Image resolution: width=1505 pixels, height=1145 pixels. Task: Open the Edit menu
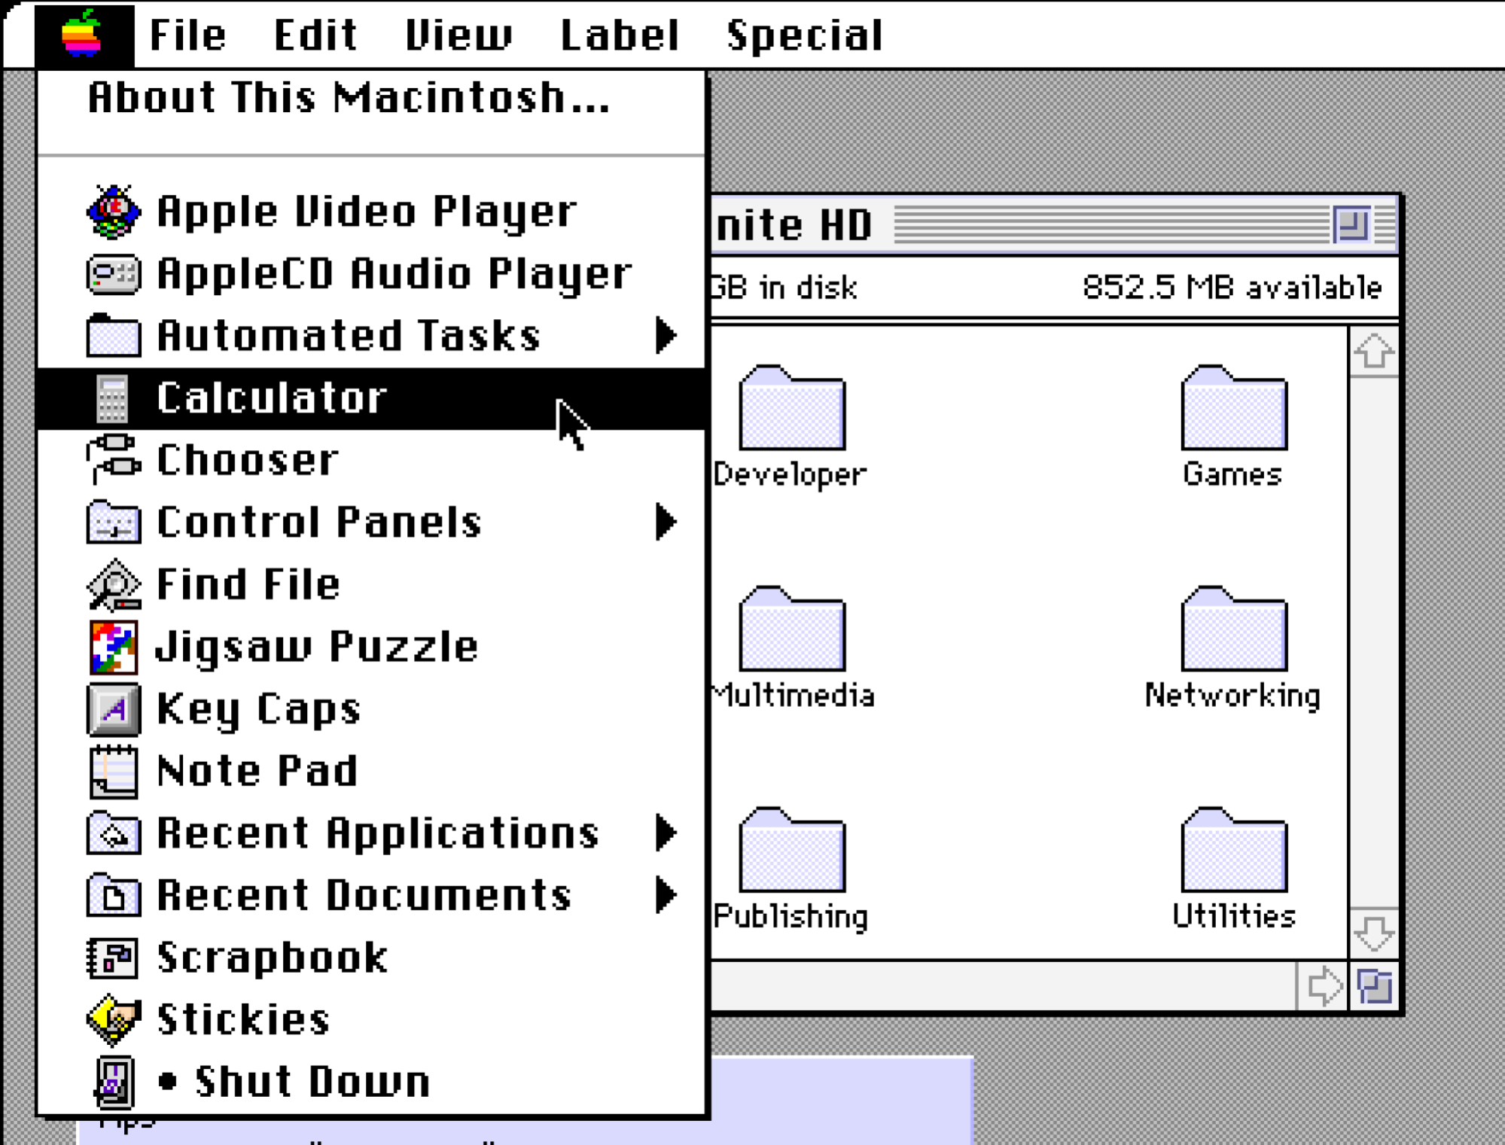315,35
